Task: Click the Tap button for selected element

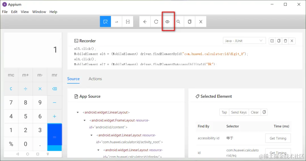Action: click(224, 112)
